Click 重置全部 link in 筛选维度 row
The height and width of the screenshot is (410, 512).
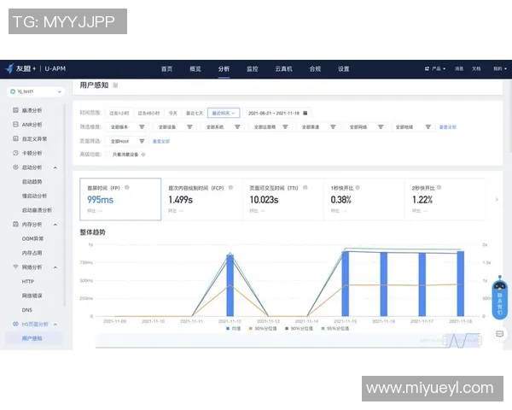(x=448, y=127)
